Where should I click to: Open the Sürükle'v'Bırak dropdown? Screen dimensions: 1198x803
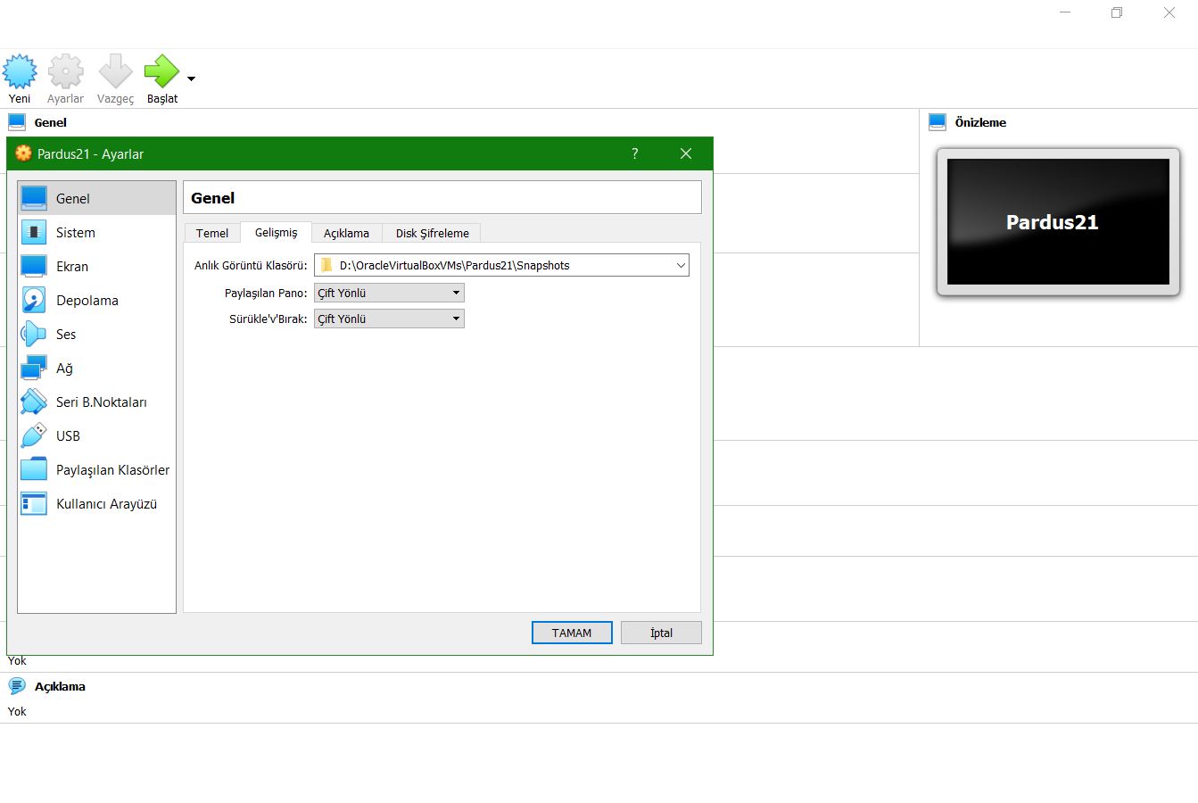390,319
